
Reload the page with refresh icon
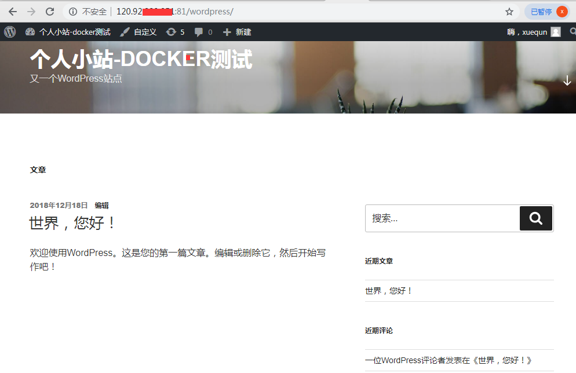tap(50, 12)
